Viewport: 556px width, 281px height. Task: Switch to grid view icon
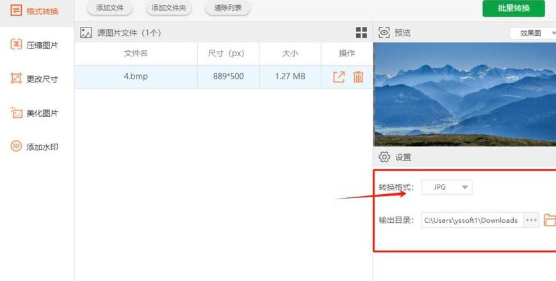361,33
